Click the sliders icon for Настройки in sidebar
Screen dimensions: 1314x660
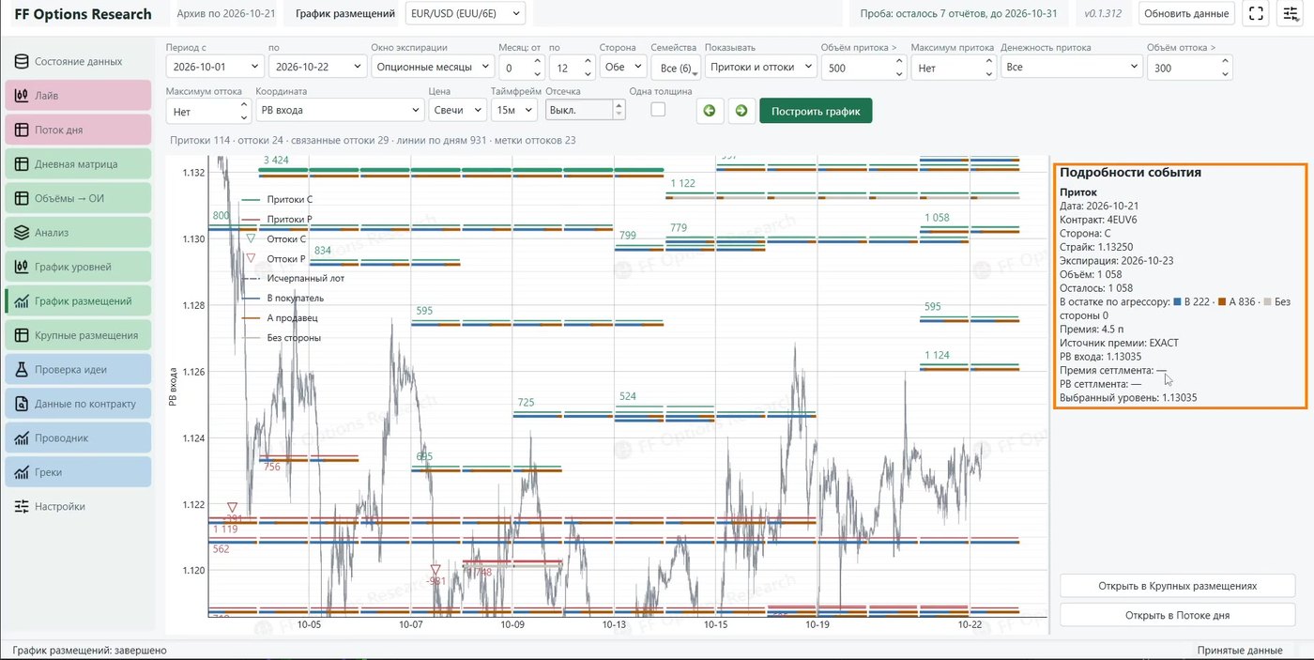coord(21,506)
